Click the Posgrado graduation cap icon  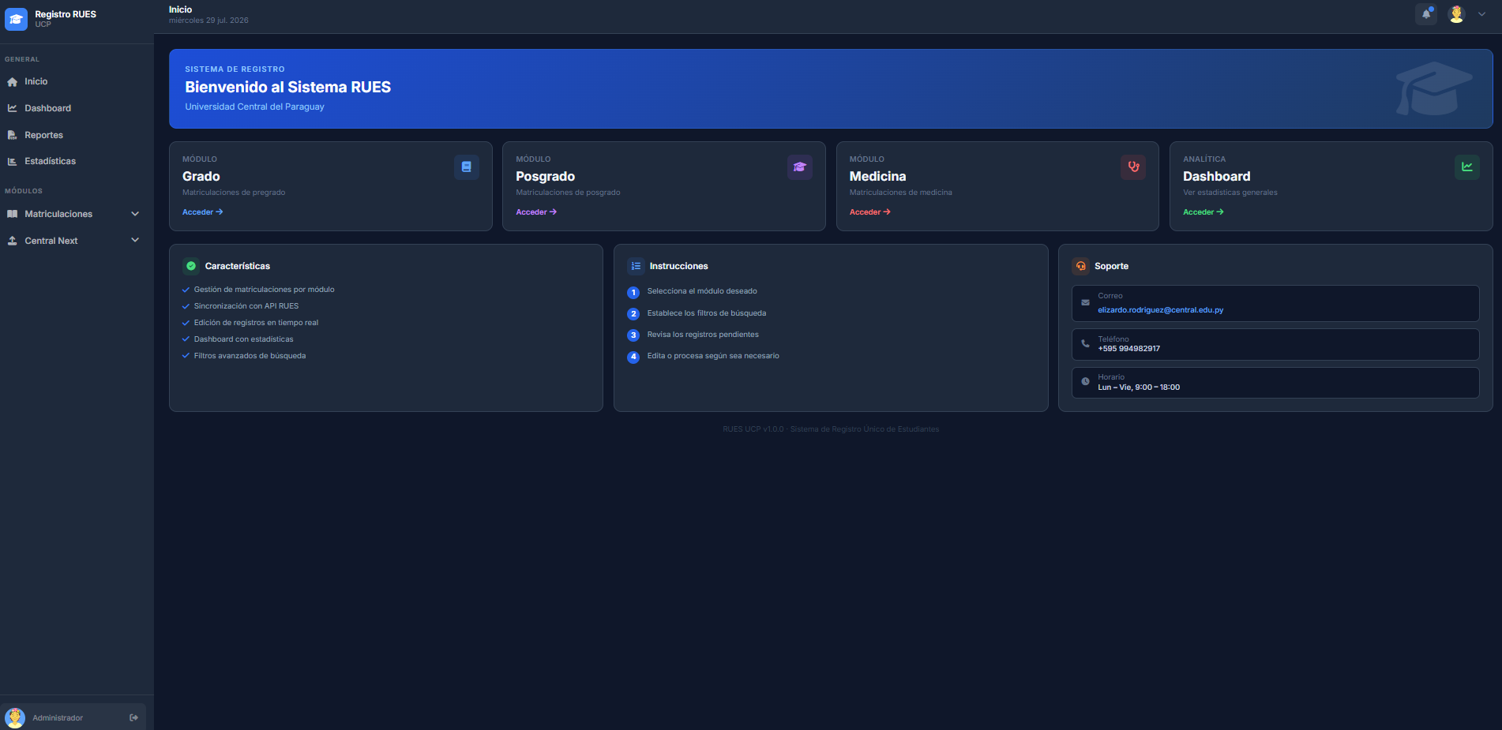800,167
